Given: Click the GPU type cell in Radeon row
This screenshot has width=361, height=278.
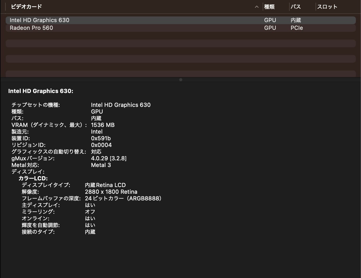Looking at the screenshot, I should coord(270,28).
